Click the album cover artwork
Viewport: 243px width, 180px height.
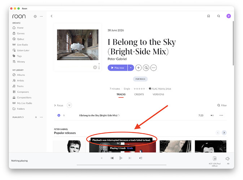click(x=78, y=45)
